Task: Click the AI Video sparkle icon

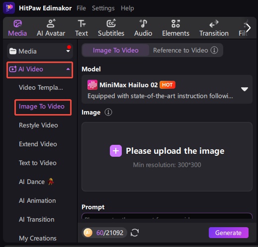Action: [x=13, y=69]
